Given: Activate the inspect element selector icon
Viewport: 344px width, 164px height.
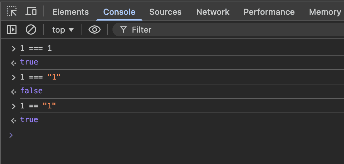Looking at the screenshot, I should (12, 12).
